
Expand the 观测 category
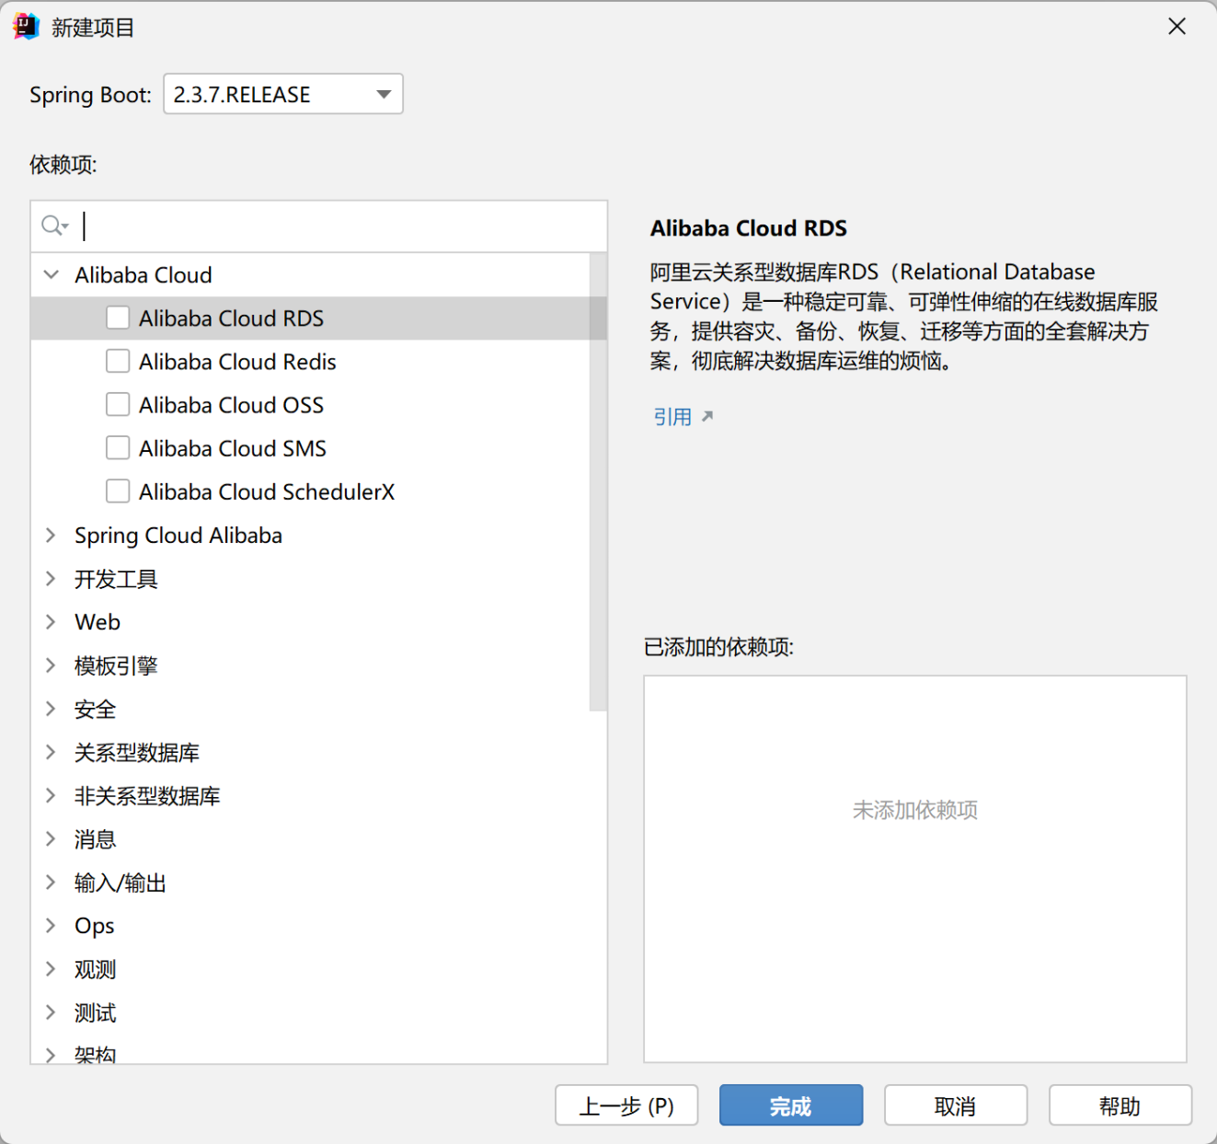(x=51, y=968)
